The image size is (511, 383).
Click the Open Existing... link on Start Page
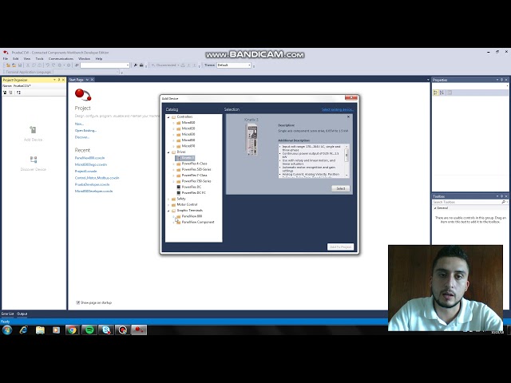pyautogui.click(x=85, y=130)
